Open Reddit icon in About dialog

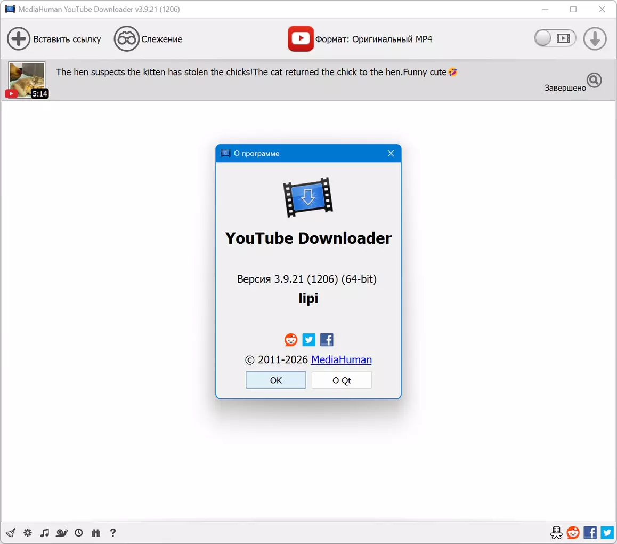(x=291, y=340)
